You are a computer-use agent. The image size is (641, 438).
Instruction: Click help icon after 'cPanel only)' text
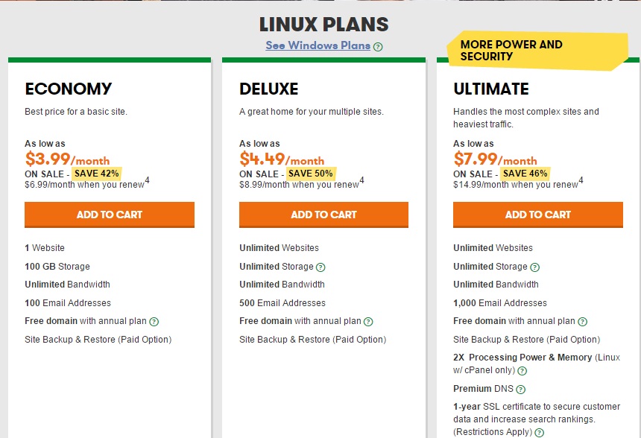coord(522,370)
